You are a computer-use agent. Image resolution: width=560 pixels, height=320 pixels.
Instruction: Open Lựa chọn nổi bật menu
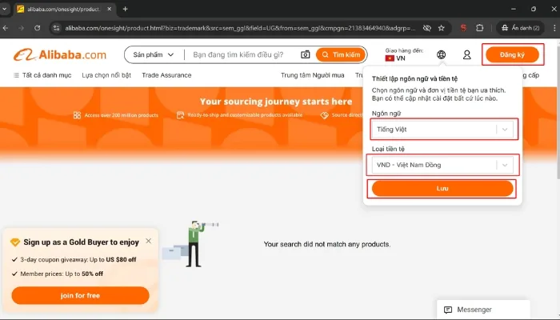pos(106,75)
